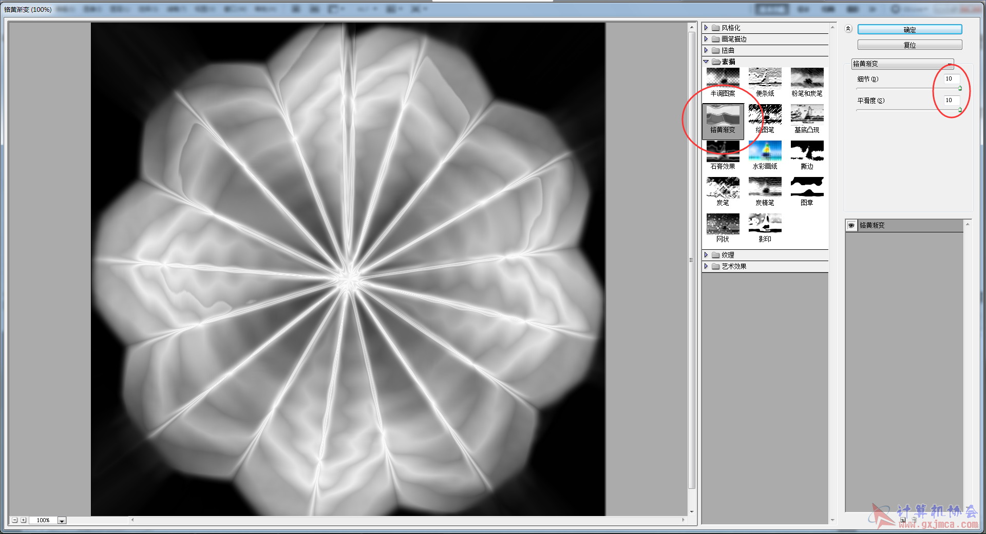Select the 图章 filter thumbnail
The width and height of the screenshot is (986, 534).
(x=807, y=187)
